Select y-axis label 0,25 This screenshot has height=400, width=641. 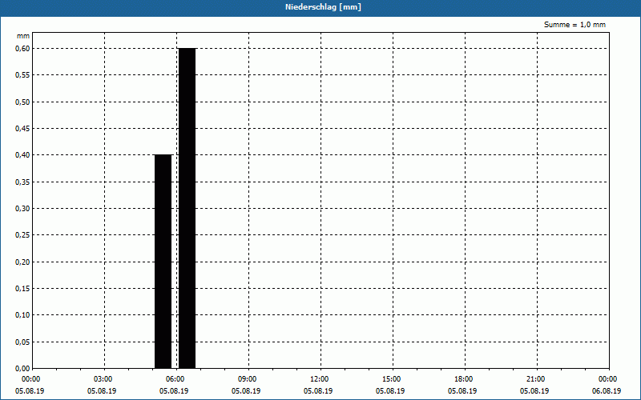(x=22, y=235)
